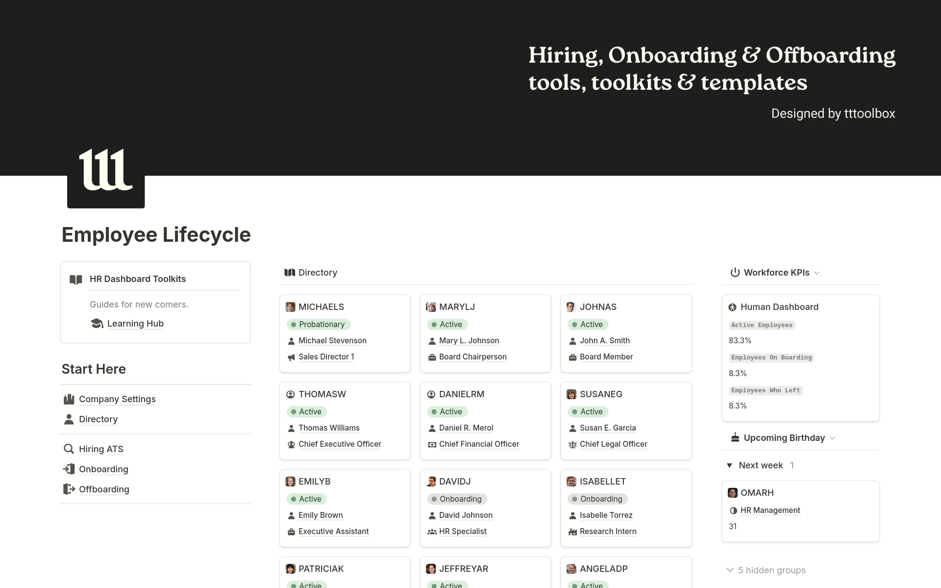Click the open book icon beside HR Dashboard Toolkits

pos(76,280)
